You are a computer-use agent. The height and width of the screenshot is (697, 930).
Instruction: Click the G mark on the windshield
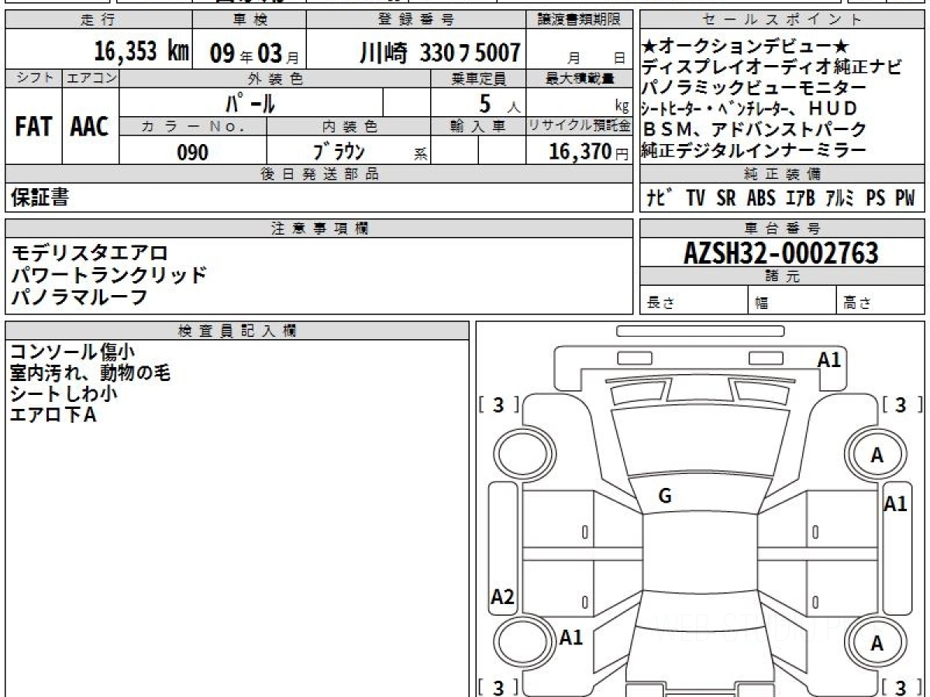coord(664,497)
